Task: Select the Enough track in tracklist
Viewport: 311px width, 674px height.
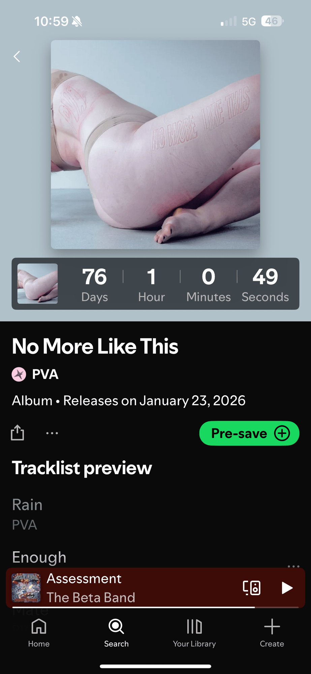Action: [x=39, y=557]
